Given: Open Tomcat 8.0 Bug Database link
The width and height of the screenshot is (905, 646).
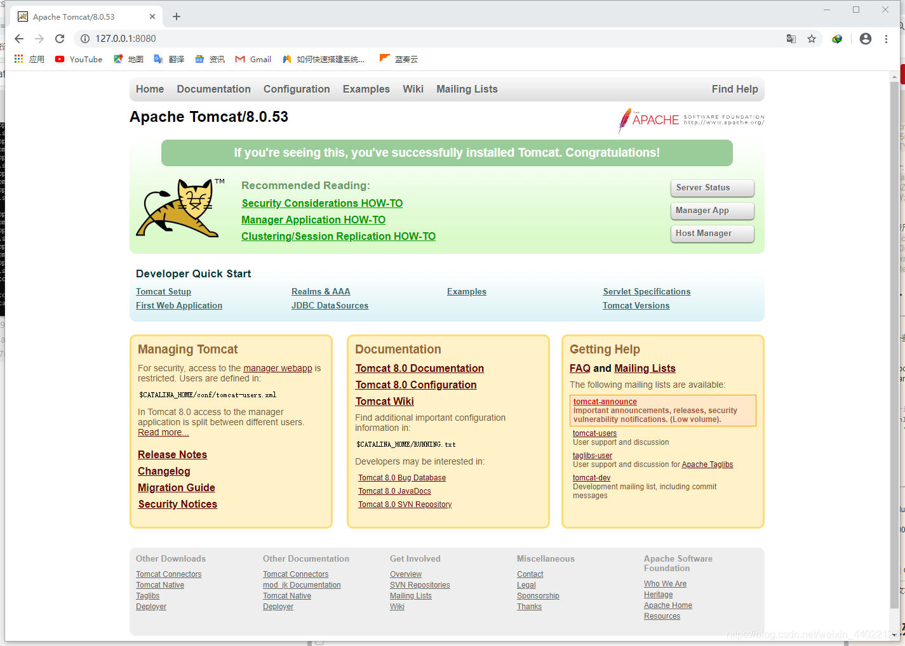Looking at the screenshot, I should [402, 478].
